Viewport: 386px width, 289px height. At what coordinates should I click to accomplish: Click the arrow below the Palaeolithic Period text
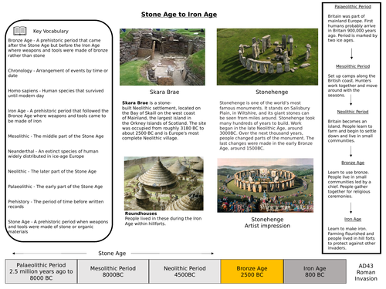[x=351, y=54]
